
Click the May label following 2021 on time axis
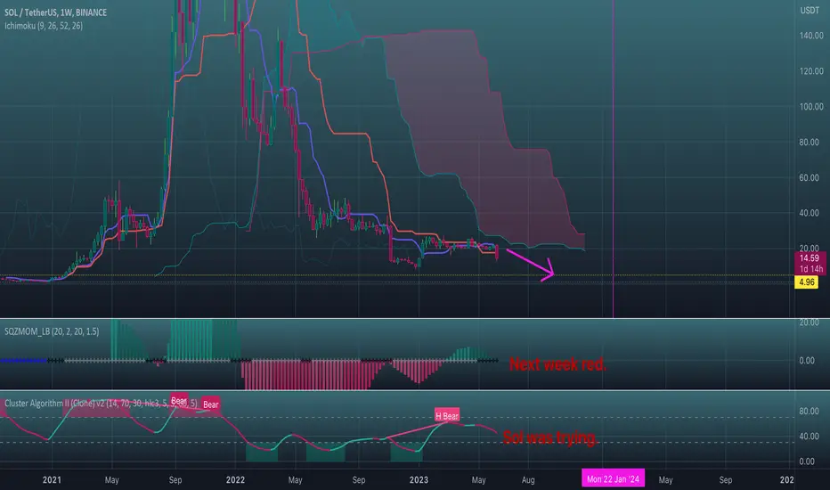coord(111,480)
